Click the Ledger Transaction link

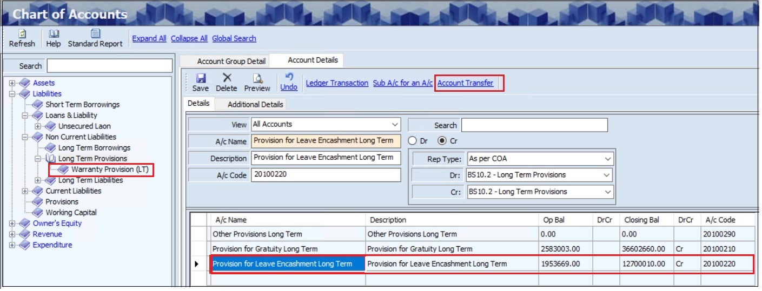coord(337,83)
